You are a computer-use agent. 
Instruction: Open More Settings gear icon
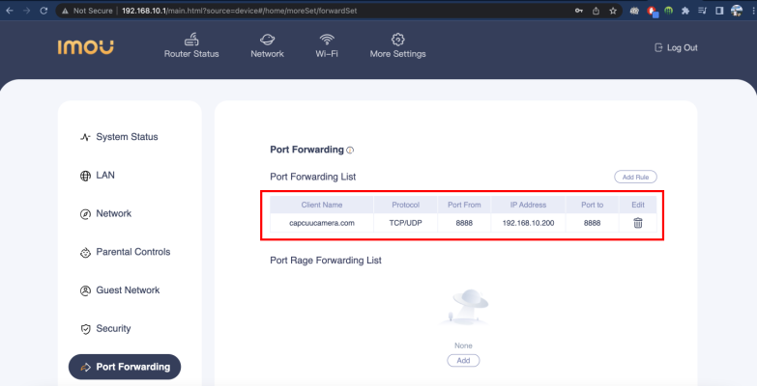(397, 39)
